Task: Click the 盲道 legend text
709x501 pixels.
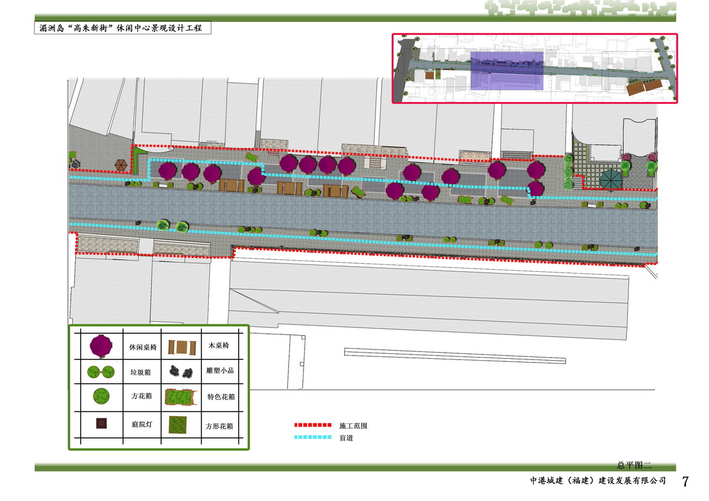Action: click(347, 438)
